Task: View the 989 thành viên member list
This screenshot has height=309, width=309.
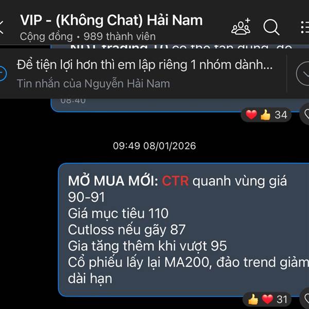Action: 119,37
